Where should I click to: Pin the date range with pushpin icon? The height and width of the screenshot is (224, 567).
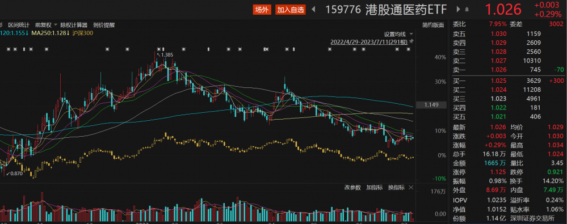(x=411, y=42)
